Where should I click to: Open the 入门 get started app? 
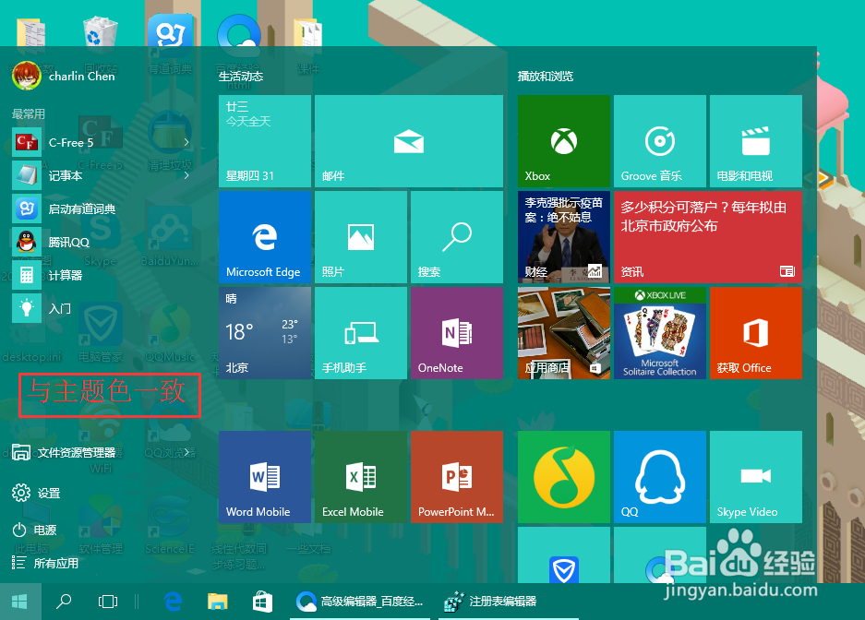point(102,308)
